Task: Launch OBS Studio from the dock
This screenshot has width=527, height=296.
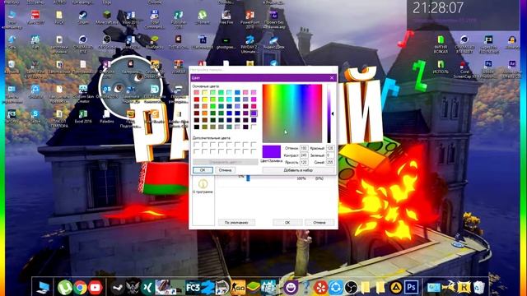Action: click(x=351, y=288)
